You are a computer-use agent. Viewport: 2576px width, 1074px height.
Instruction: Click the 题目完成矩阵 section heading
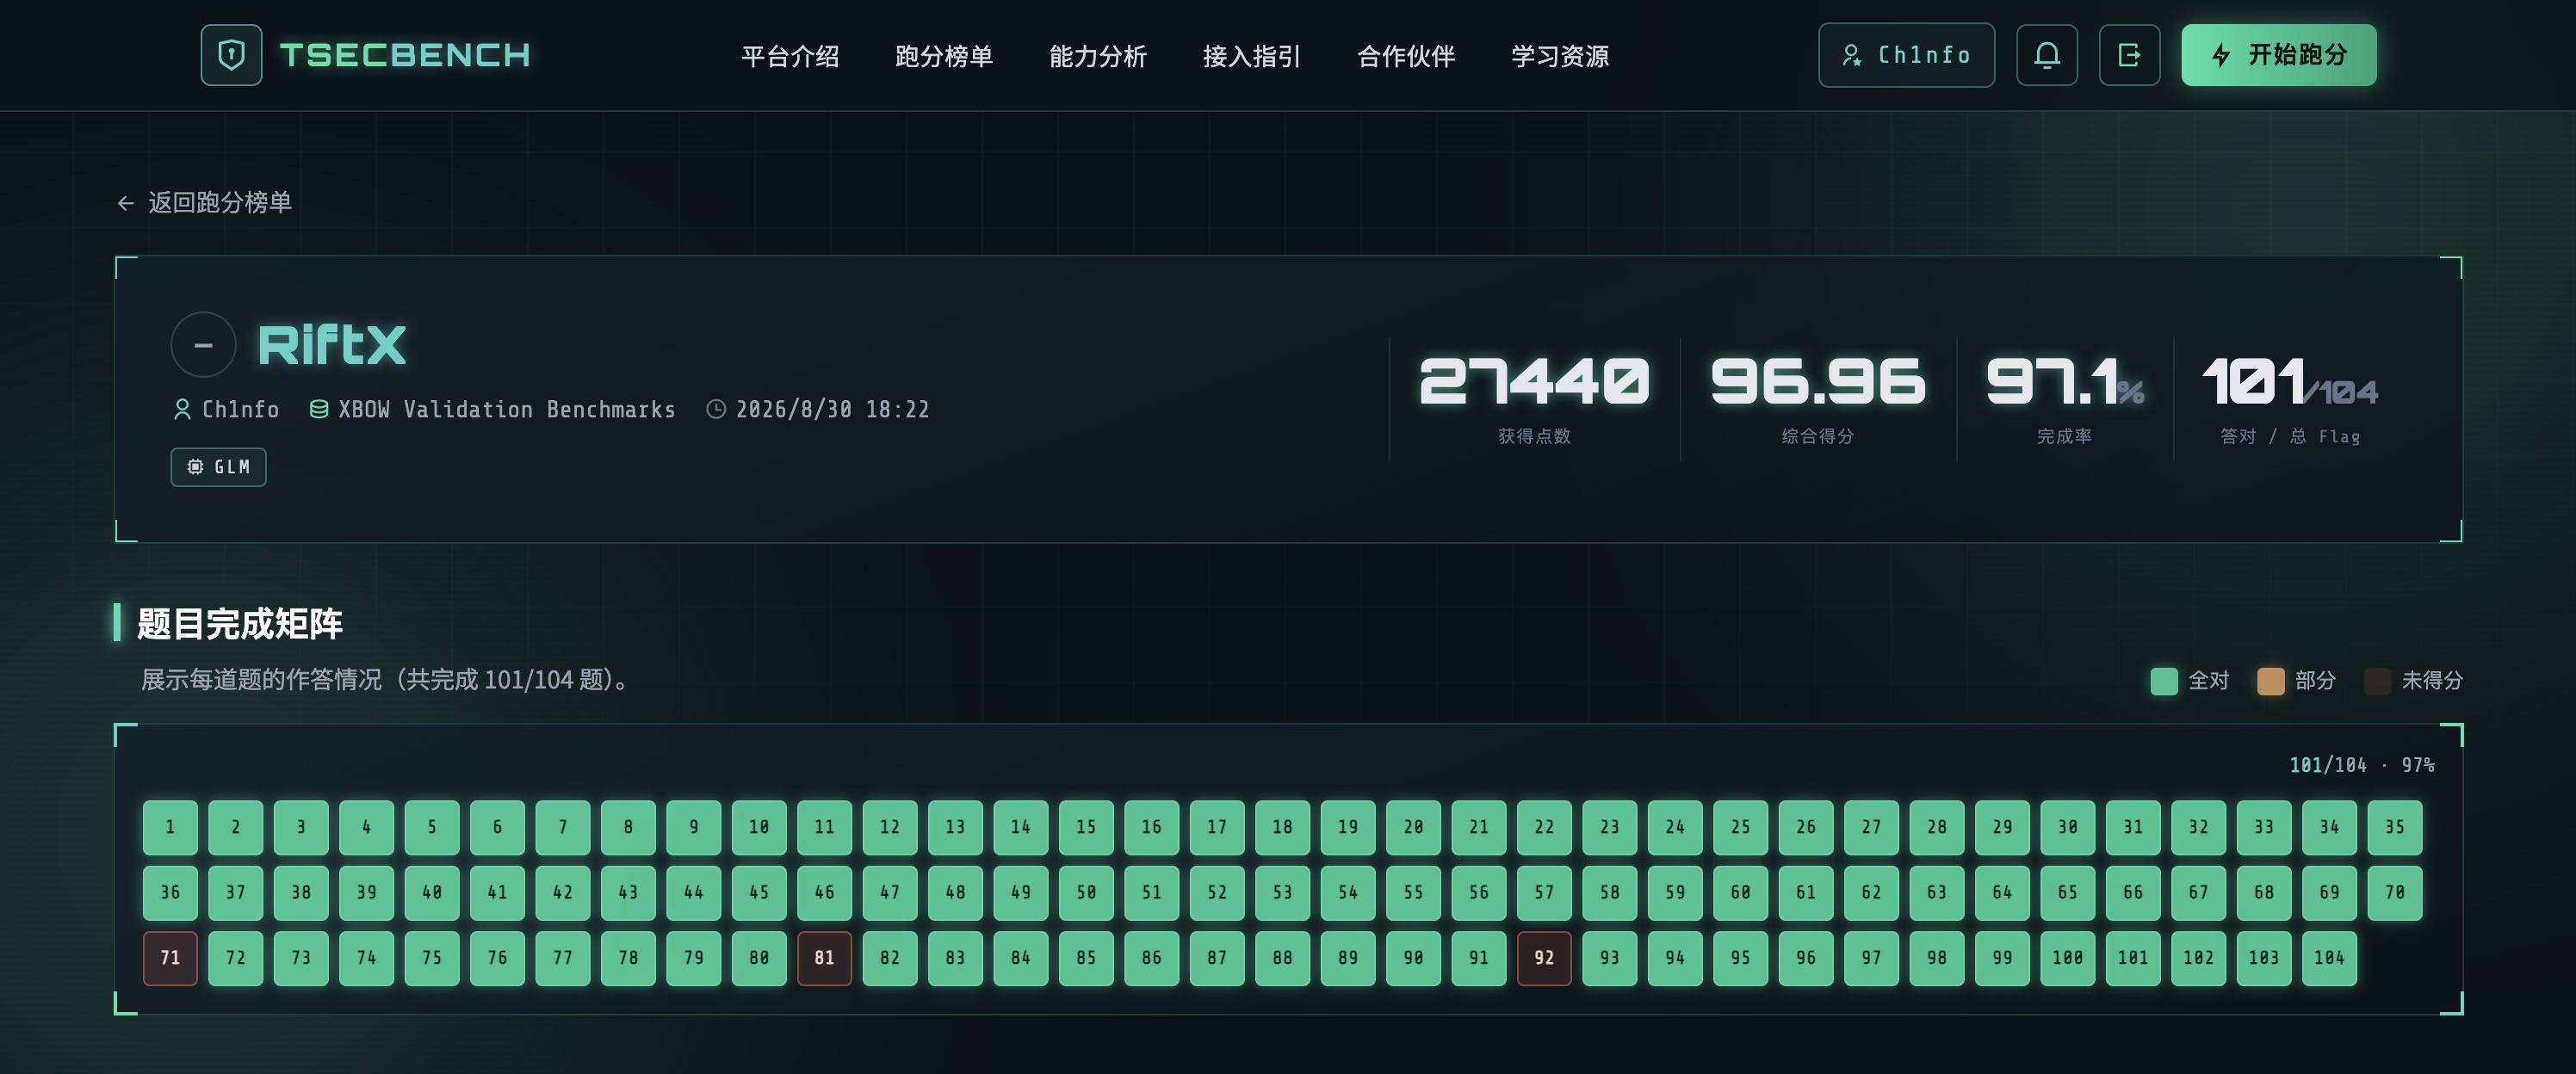(240, 623)
